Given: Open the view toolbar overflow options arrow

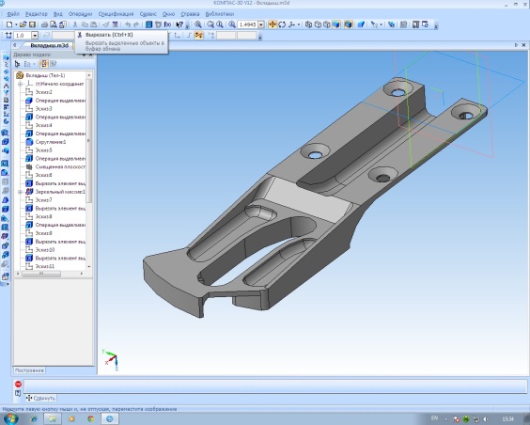Looking at the screenshot, I should coord(436,26).
